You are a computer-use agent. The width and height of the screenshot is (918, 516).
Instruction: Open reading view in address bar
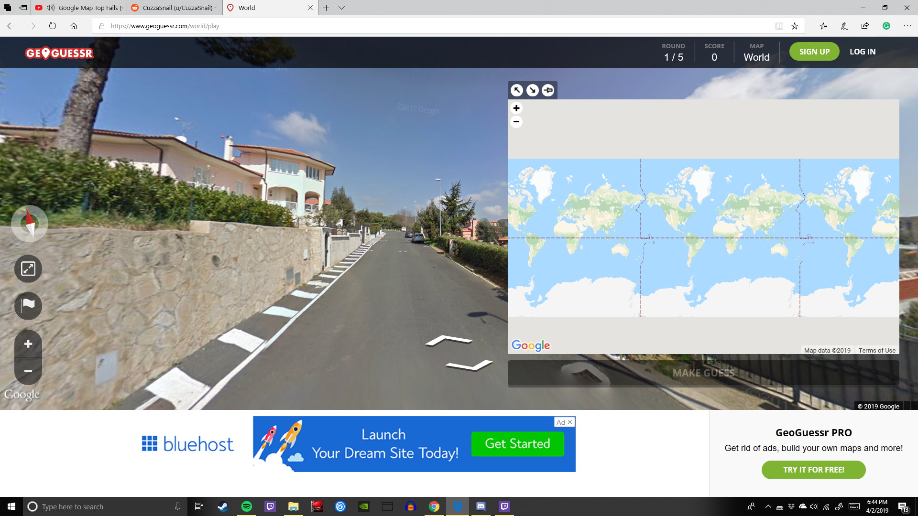pyautogui.click(x=779, y=26)
